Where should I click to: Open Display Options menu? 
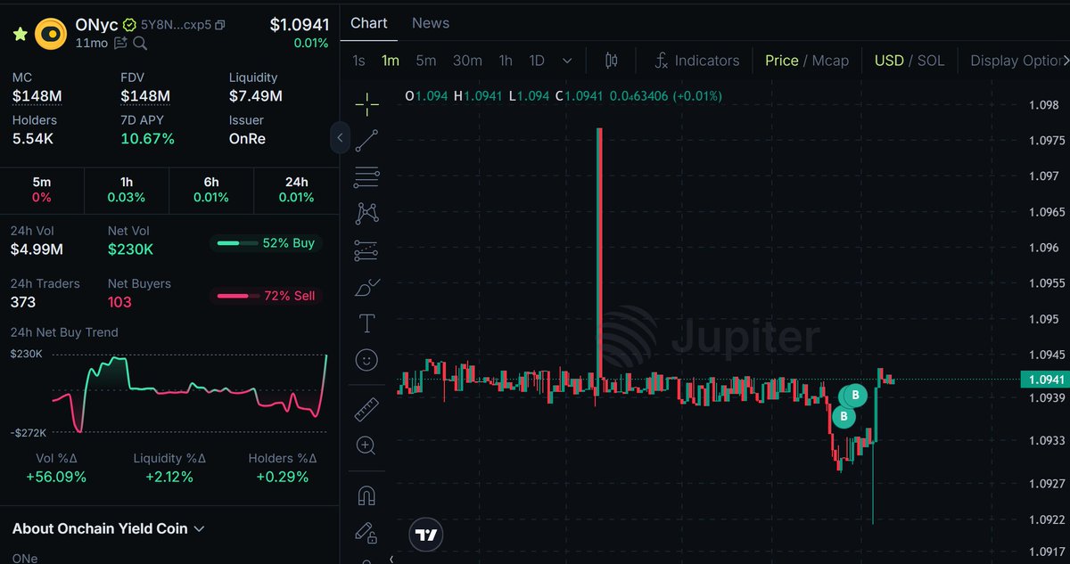[x=1020, y=61]
